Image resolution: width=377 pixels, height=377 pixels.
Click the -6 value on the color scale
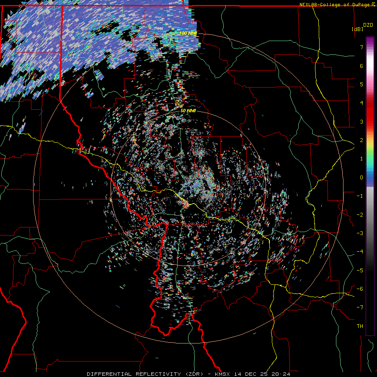[x=360, y=289]
